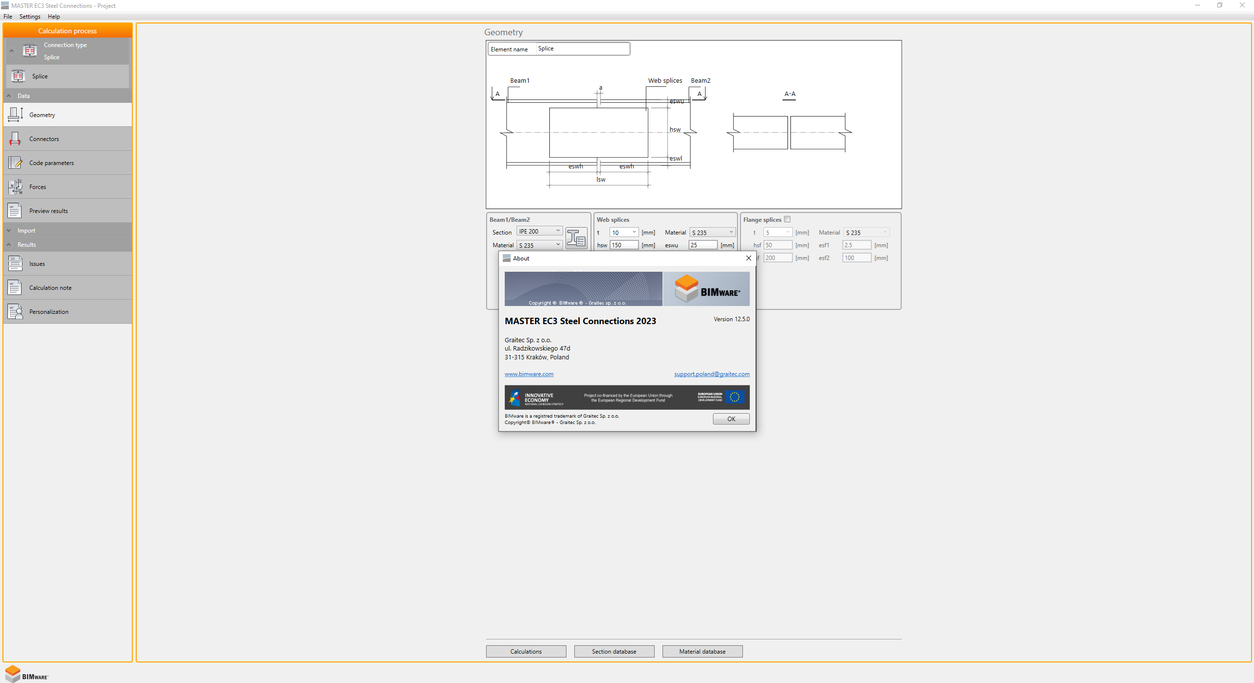Viewport: 1254px width, 683px height.
Task: Select Geometry in the sidebar
Action: (68, 115)
